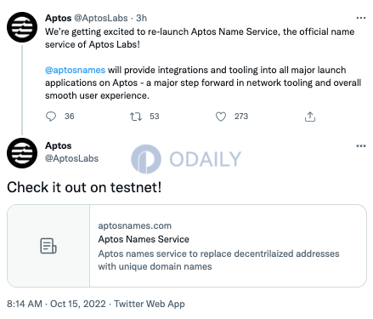
Task: Click the Twitter Web App source label
Action: [150, 304]
